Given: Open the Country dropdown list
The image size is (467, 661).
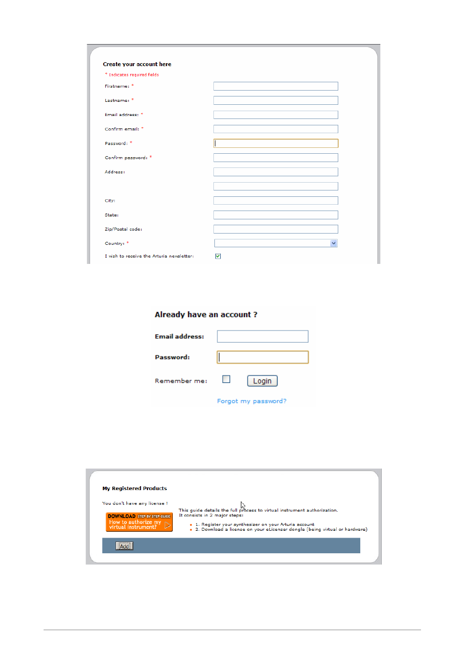Looking at the screenshot, I should tap(276, 243).
